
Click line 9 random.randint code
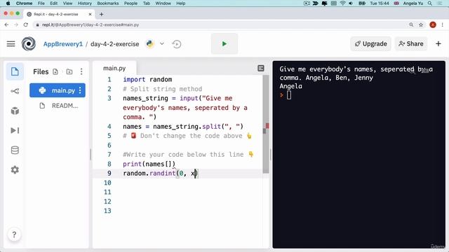(x=161, y=173)
